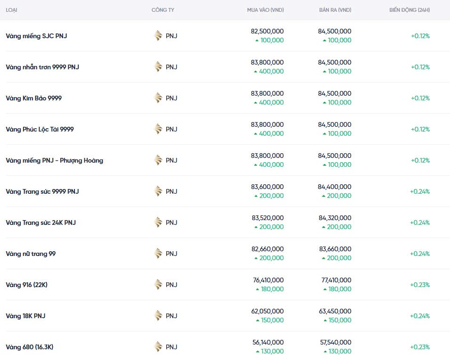Select Vàng 18K PNJ product name

25,316
